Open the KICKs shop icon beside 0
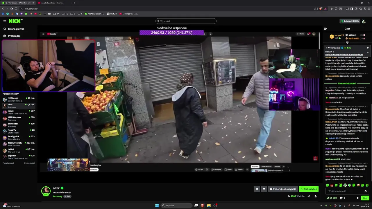 pos(341,198)
